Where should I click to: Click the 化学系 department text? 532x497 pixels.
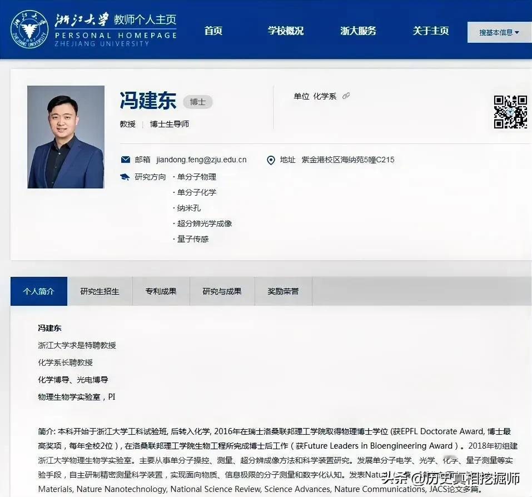tap(325, 96)
